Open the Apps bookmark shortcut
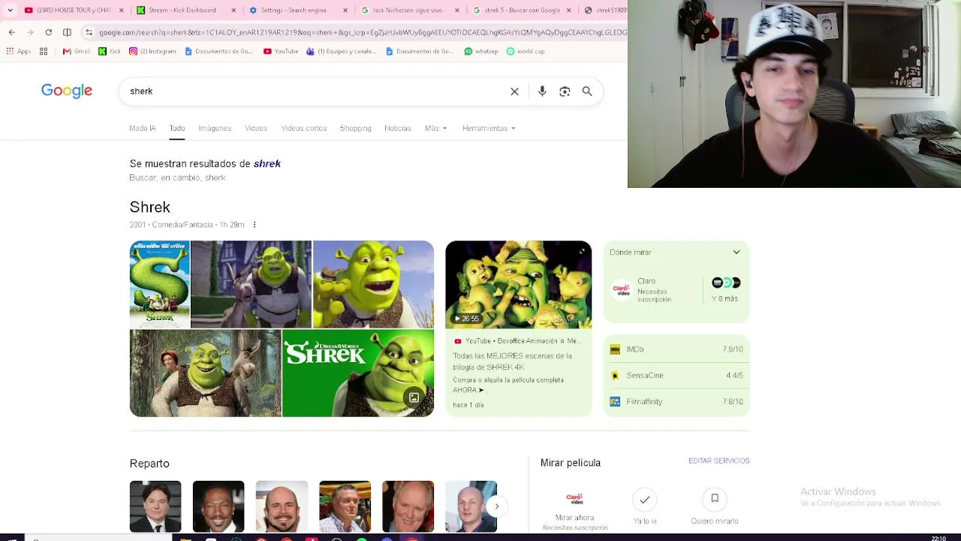Screen dimensions: 961x541 click(19, 51)
